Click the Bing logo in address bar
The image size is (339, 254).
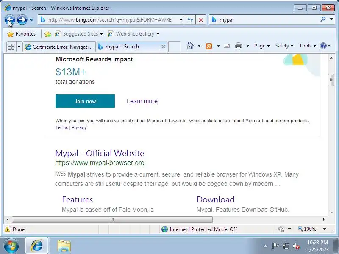[x=43, y=20]
